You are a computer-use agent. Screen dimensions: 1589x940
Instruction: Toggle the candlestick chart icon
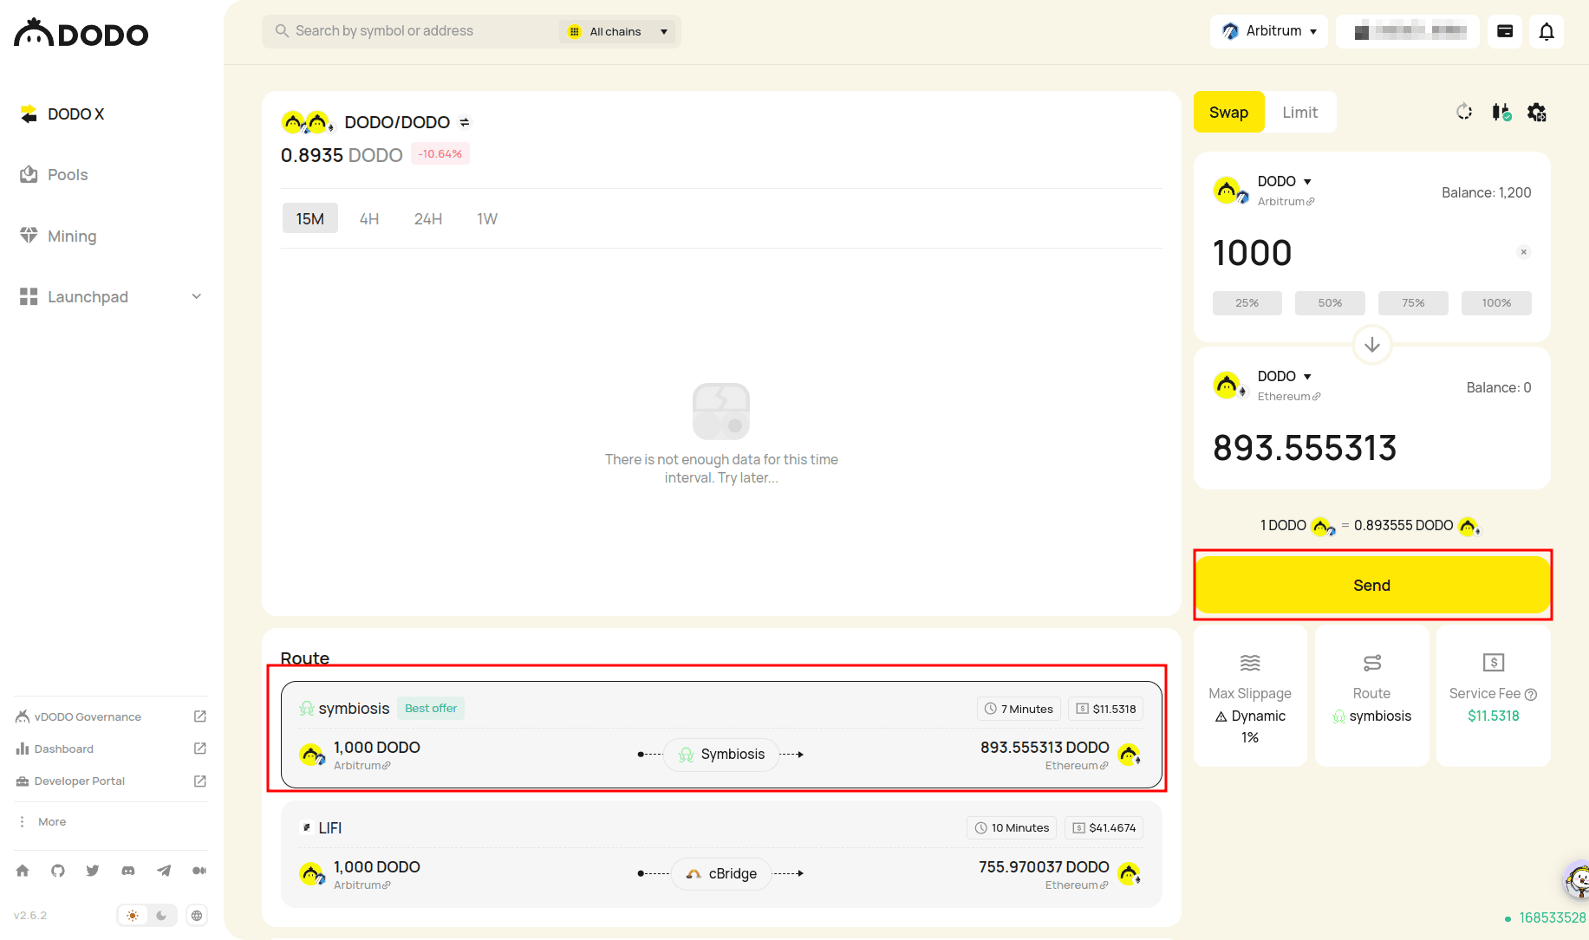pyautogui.click(x=1501, y=112)
